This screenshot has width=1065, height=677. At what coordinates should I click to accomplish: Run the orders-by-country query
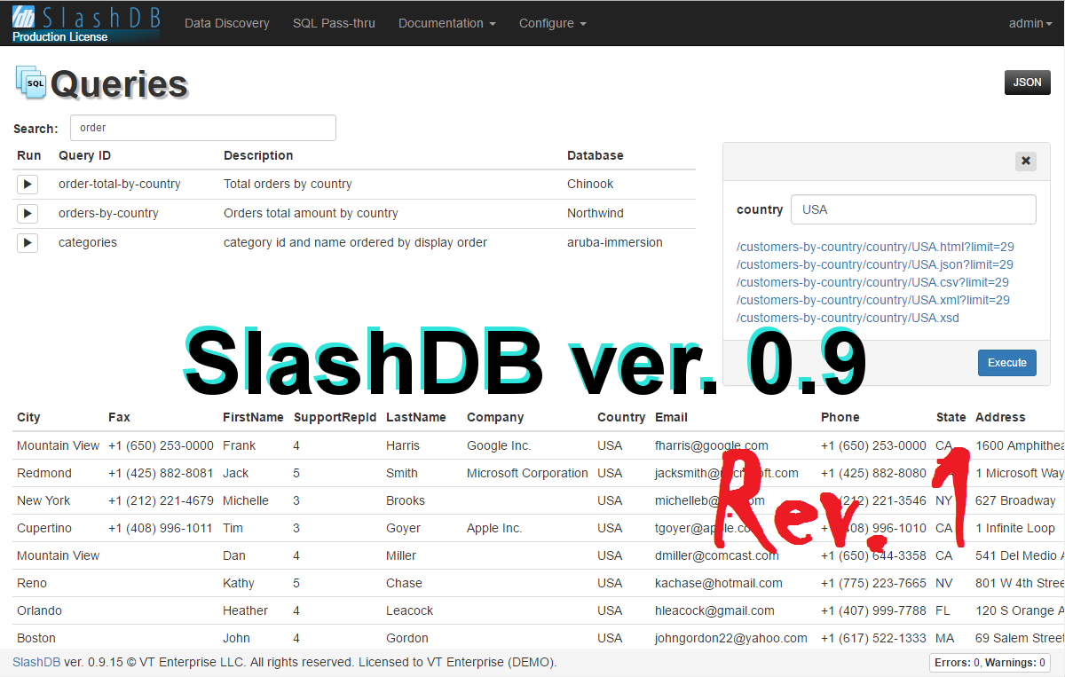click(28, 214)
